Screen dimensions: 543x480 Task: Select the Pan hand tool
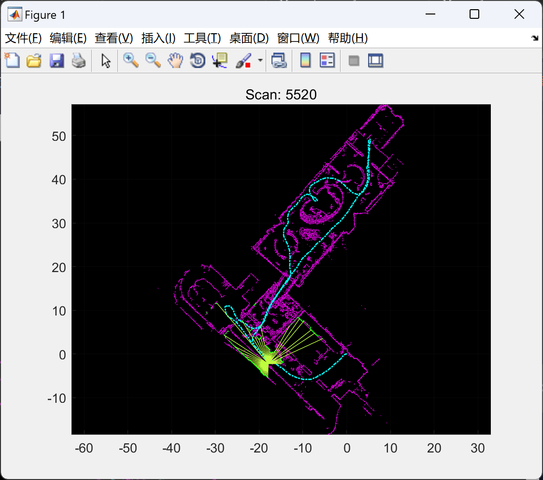[175, 60]
